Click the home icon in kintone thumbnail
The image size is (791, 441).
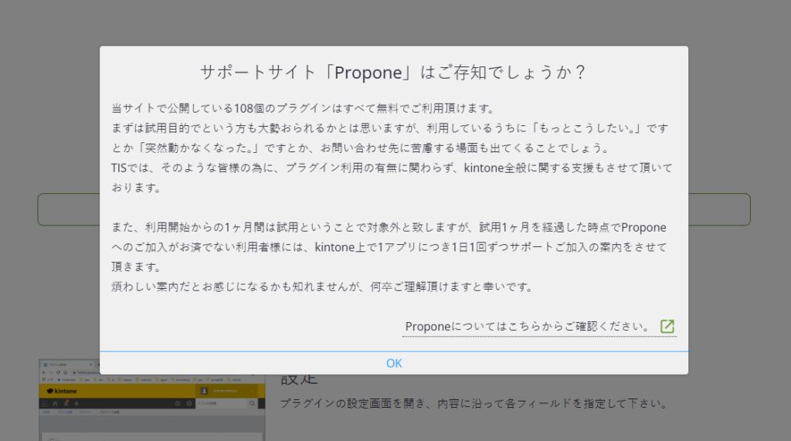pyautogui.click(x=55, y=403)
